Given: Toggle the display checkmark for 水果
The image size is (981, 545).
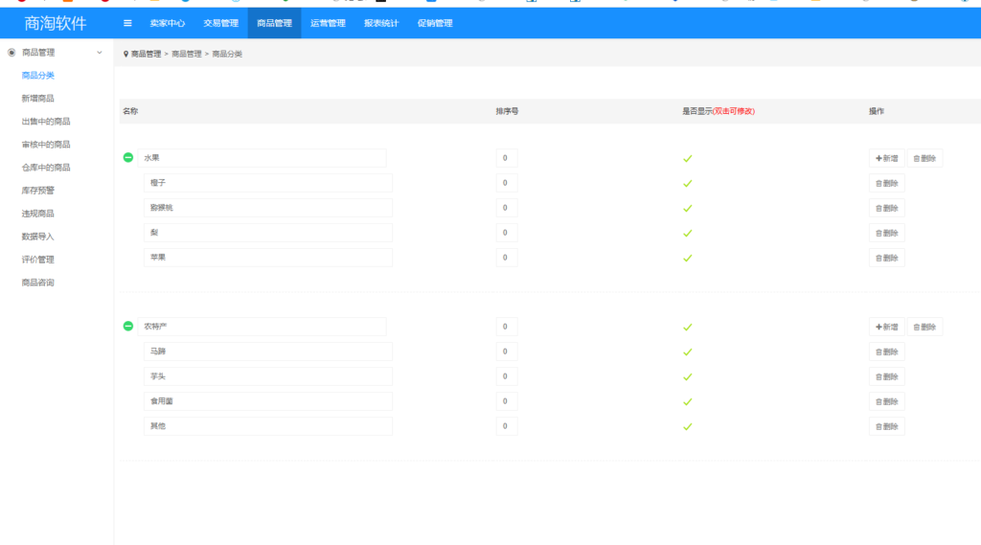Looking at the screenshot, I should (x=687, y=159).
